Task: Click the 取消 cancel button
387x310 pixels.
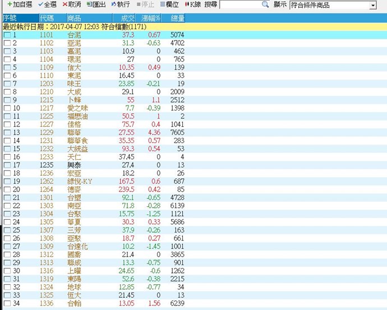Action: [x=72, y=4]
